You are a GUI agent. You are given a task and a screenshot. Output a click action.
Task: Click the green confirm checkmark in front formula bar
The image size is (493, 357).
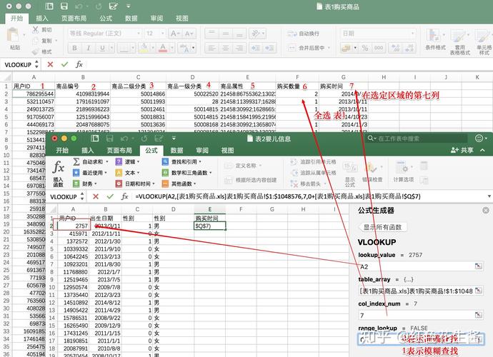(x=110, y=196)
